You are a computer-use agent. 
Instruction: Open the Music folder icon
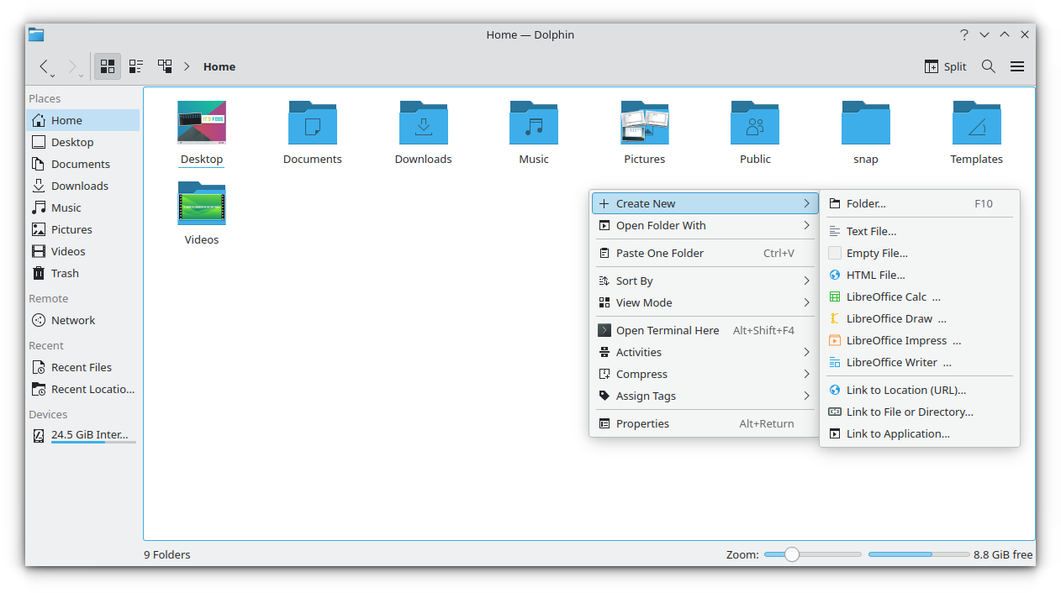(534, 123)
